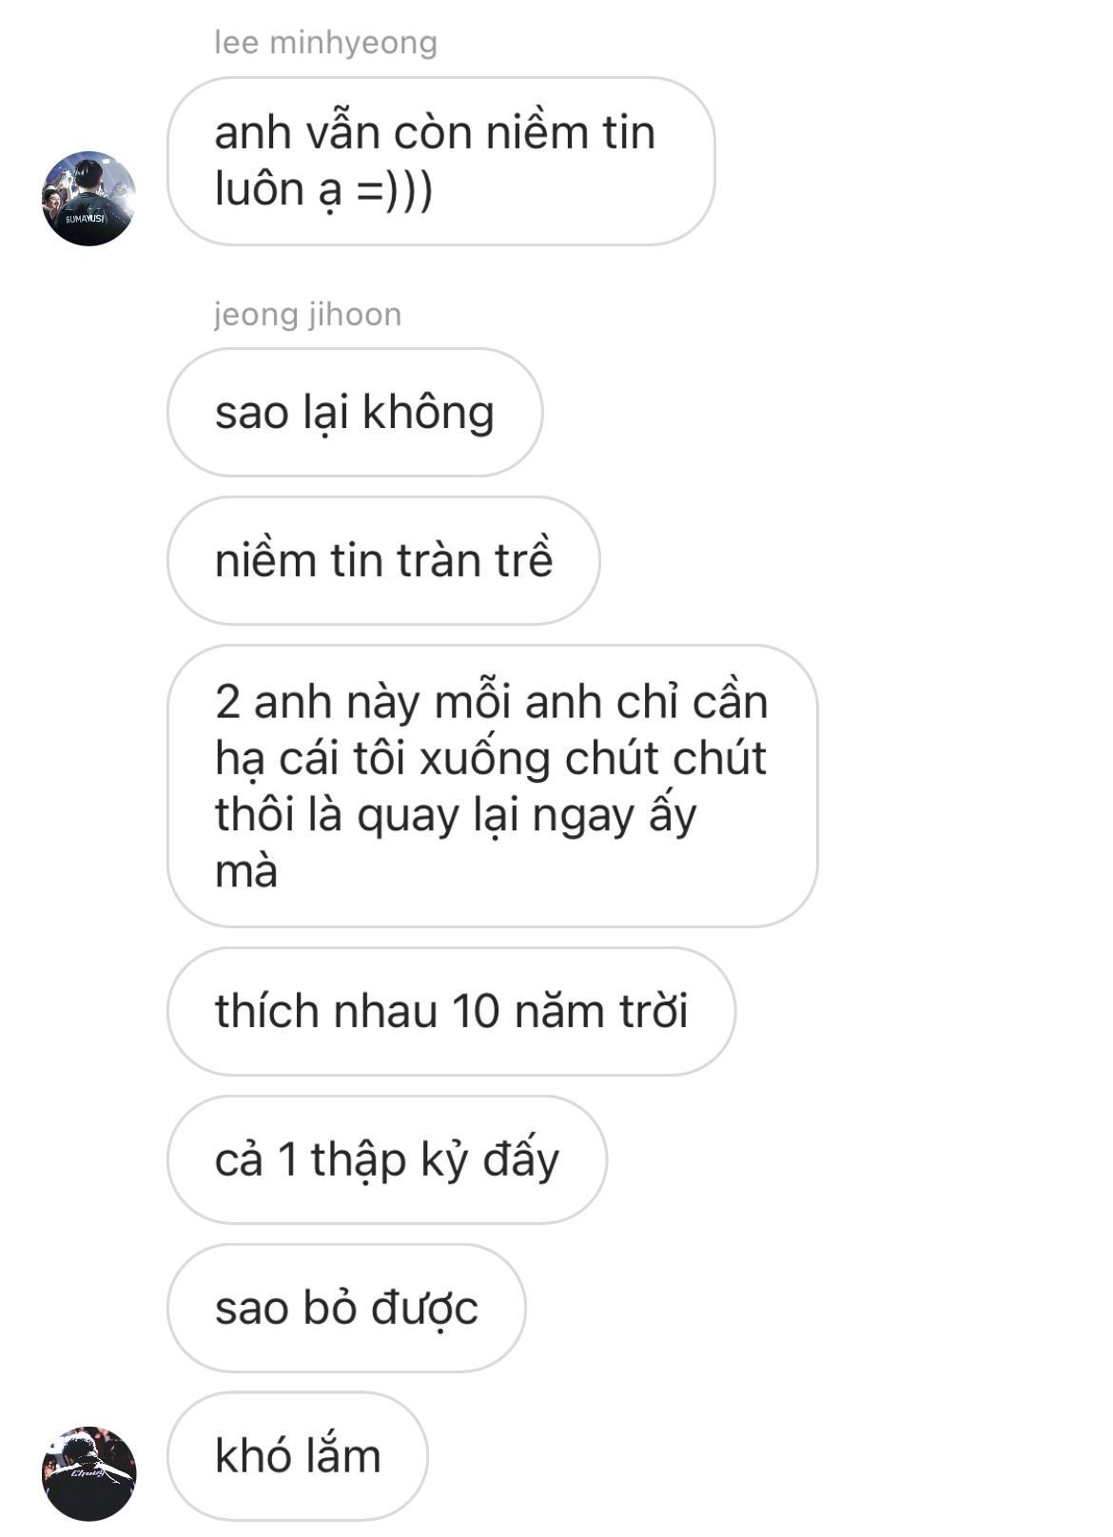Tap the 'niềm tin tràn trề' bubble
This screenshot has height=1537, width=1113.
[383, 560]
